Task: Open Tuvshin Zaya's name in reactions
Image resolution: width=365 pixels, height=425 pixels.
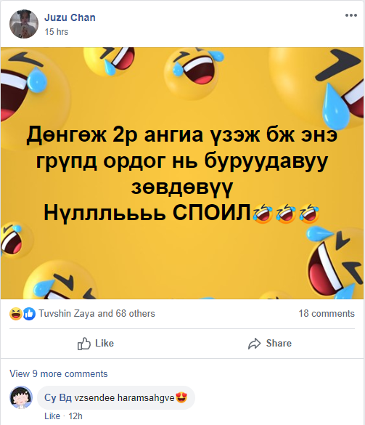Action: [67, 313]
